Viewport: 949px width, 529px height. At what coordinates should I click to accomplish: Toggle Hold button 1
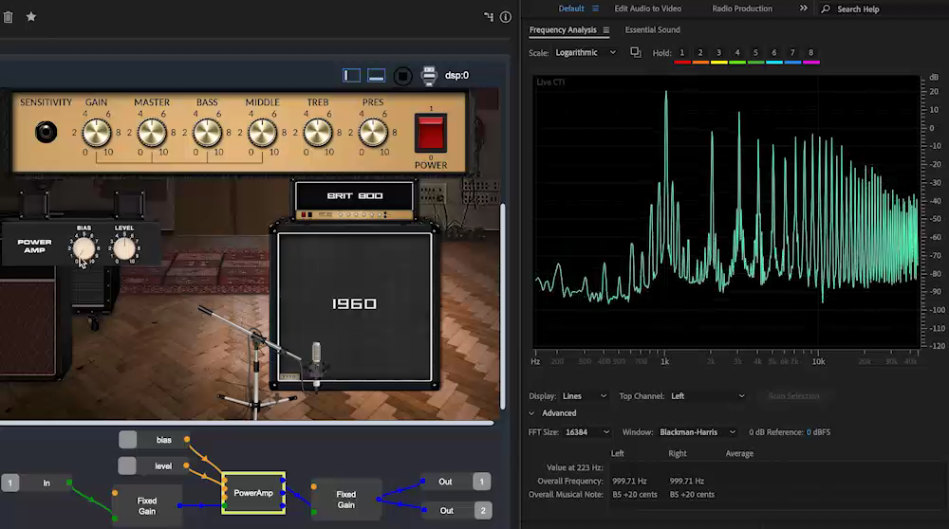click(x=682, y=53)
